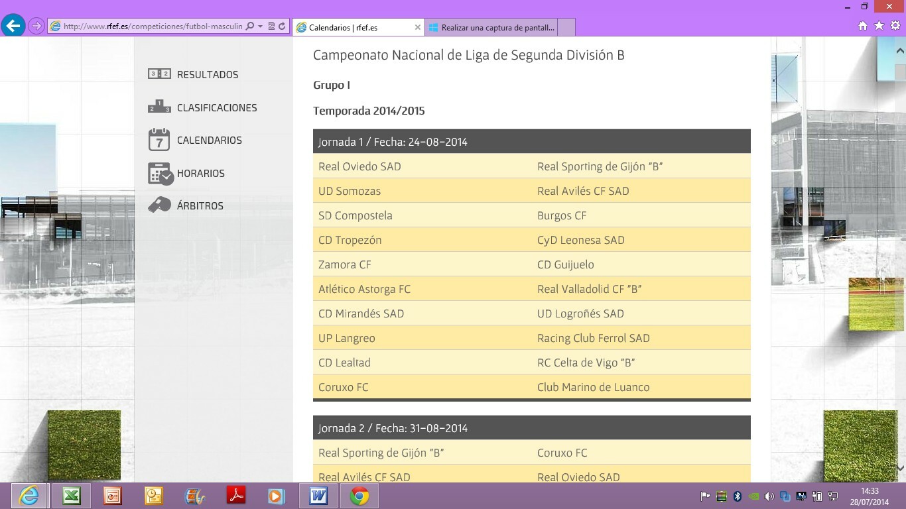
Task: Click the search magnifier in address bar
Action: click(250, 27)
